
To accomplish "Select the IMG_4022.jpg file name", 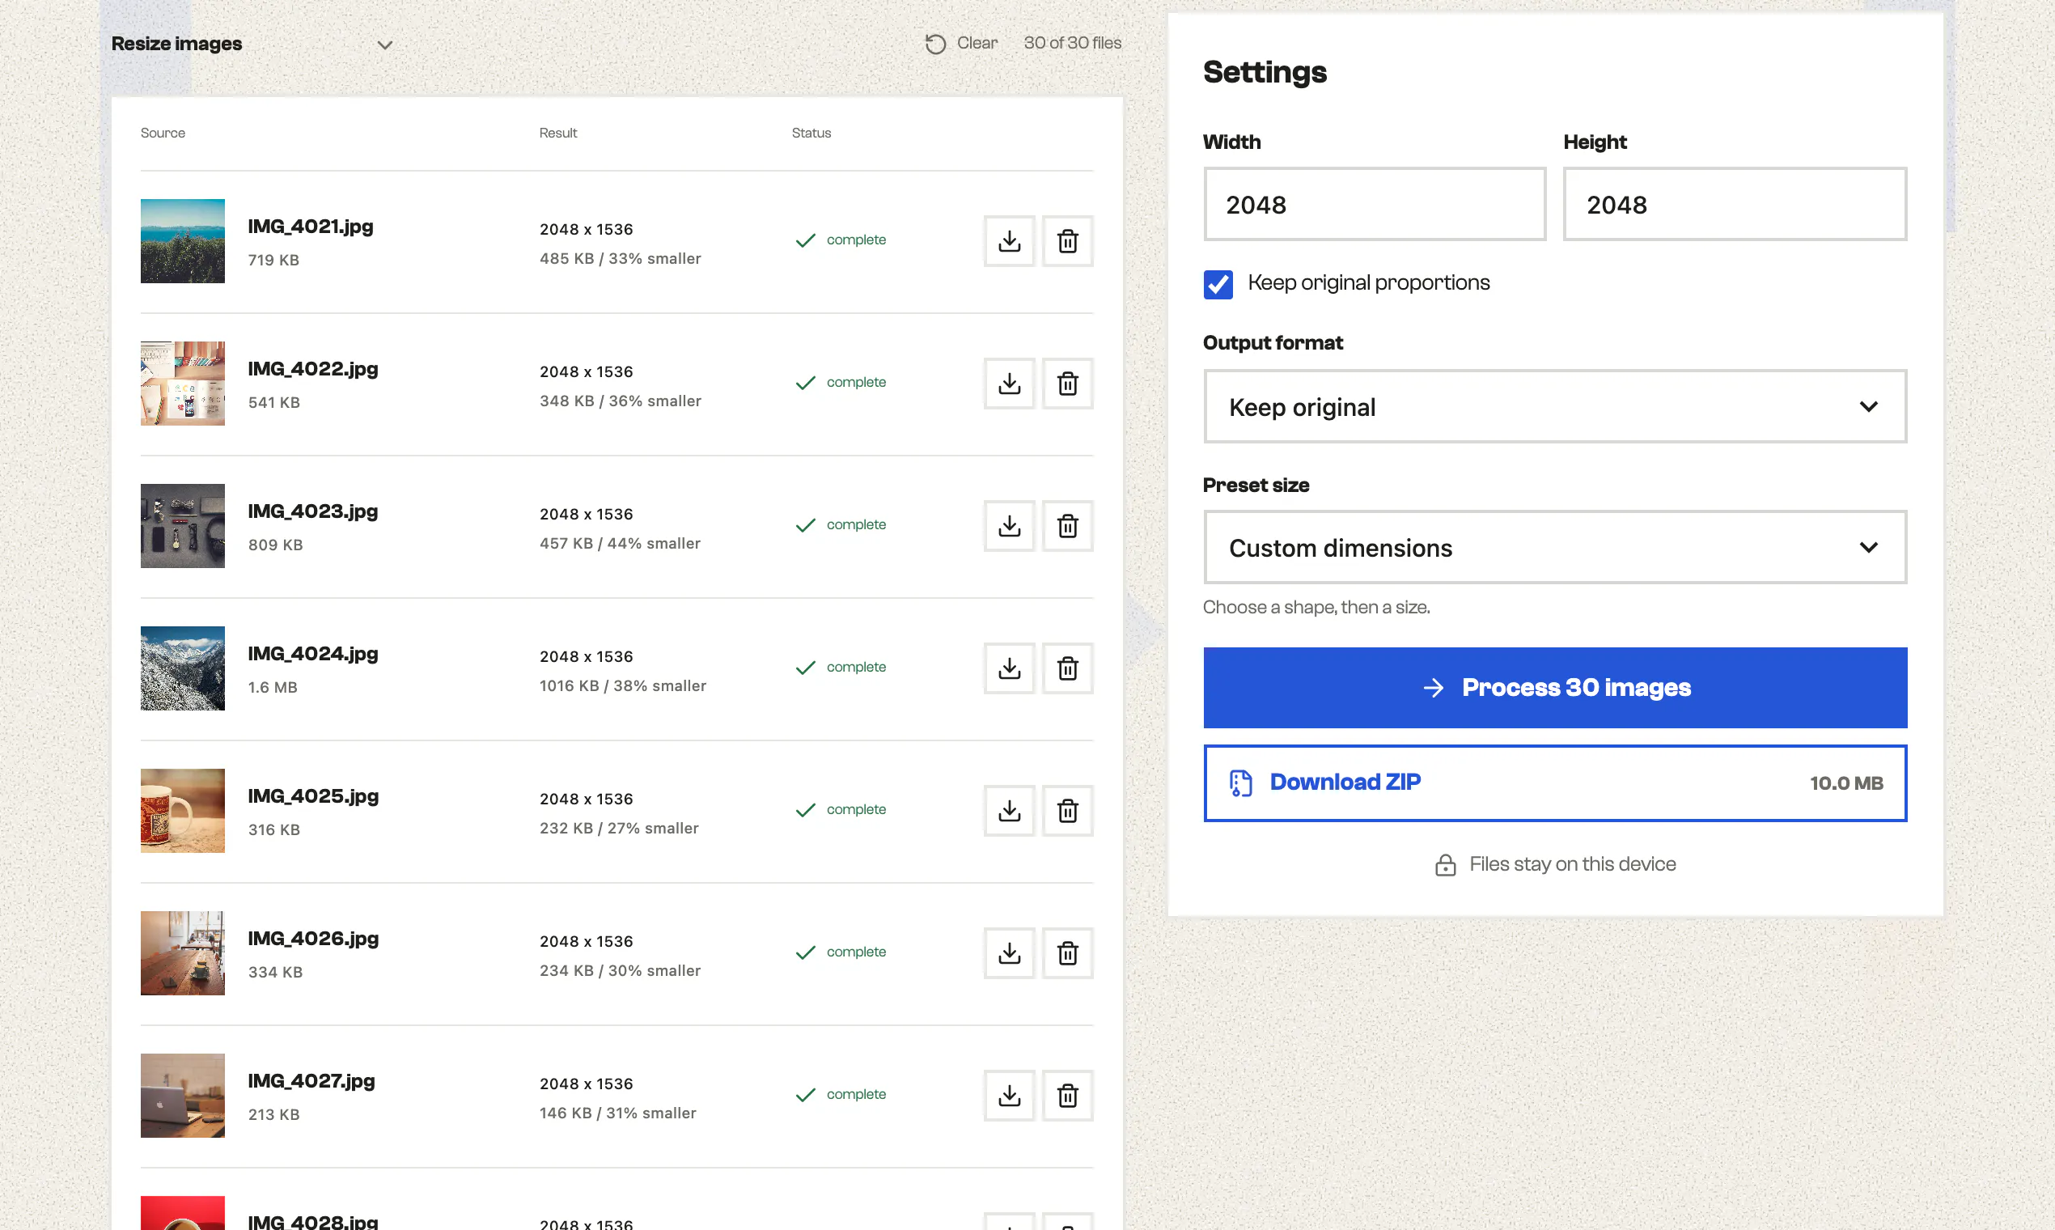I will pos(312,370).
